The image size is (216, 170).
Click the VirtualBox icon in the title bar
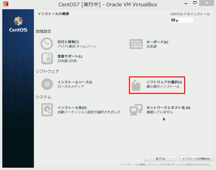click(x=5, y=4)
